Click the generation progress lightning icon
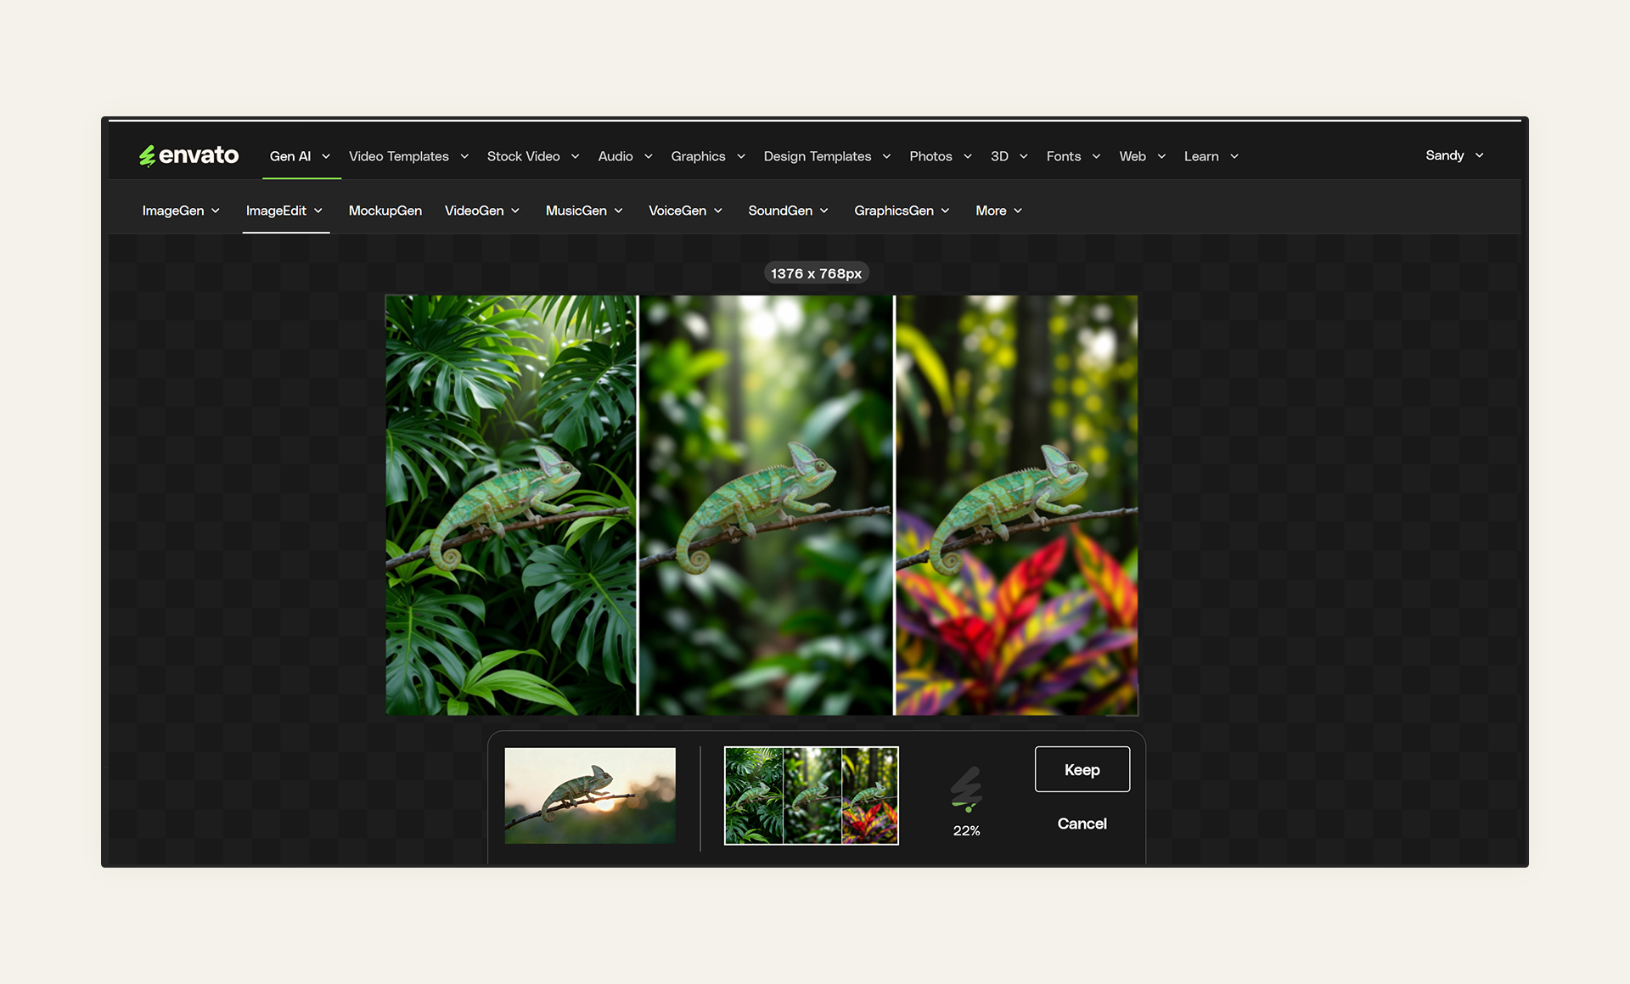This screenshot has height=984, width=1630. (x=966, y=790)
